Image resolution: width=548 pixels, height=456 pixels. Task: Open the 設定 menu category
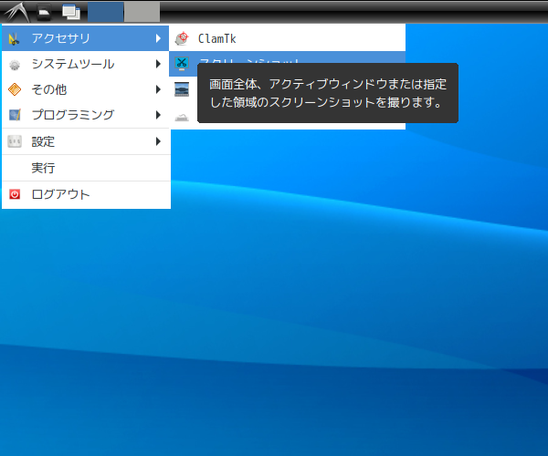point(86,141)
